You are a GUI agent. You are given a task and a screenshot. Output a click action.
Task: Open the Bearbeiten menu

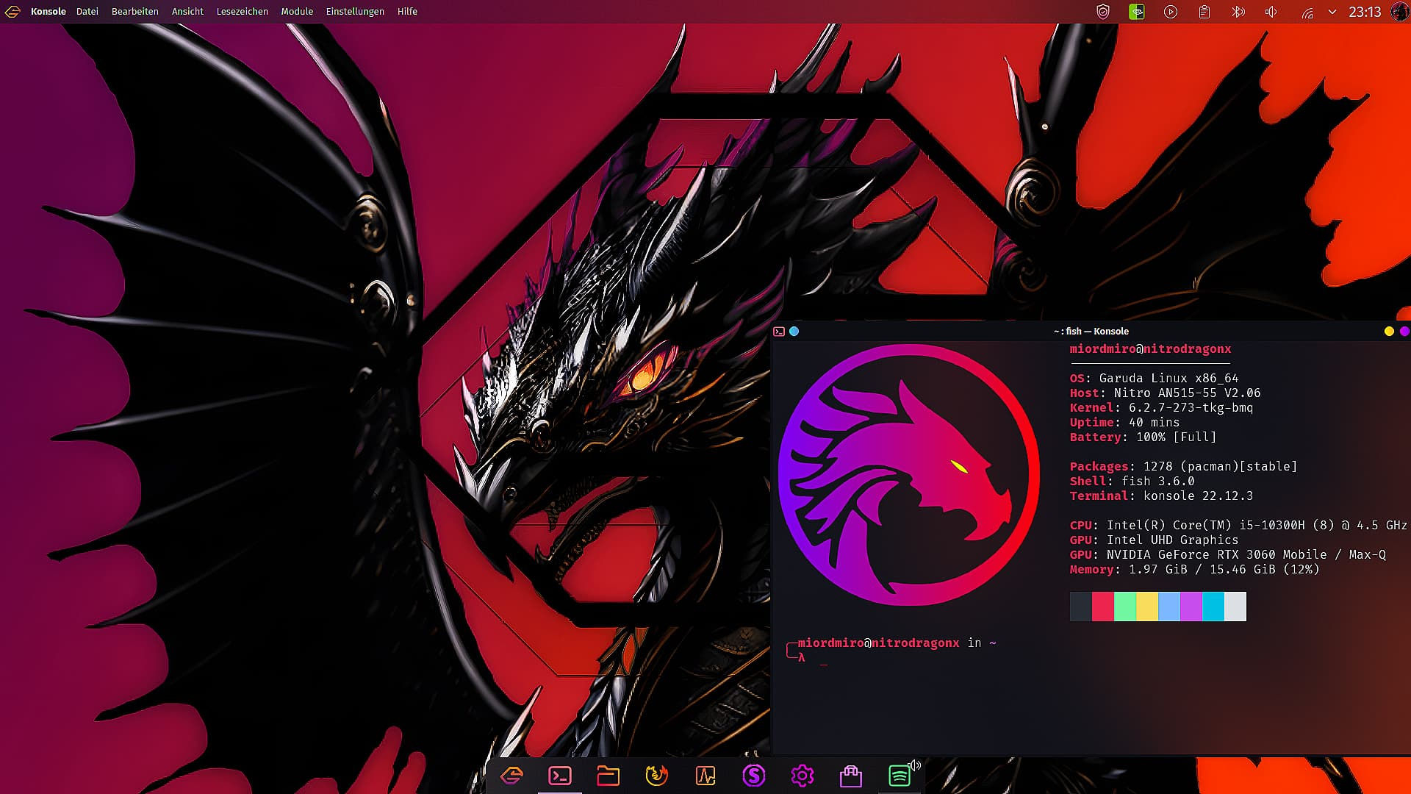tap(135, 12)
